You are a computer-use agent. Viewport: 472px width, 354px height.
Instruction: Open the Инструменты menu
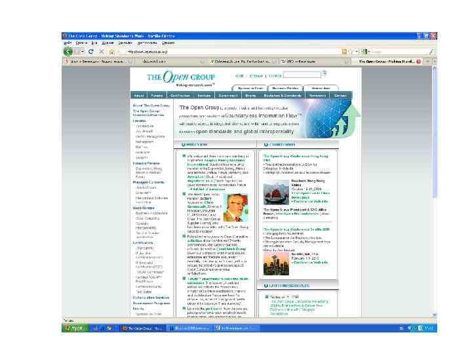(147, 43)
